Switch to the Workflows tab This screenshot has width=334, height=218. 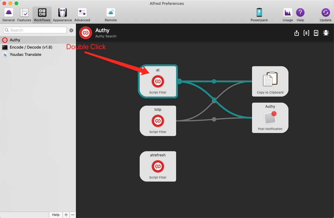[42, 15]
